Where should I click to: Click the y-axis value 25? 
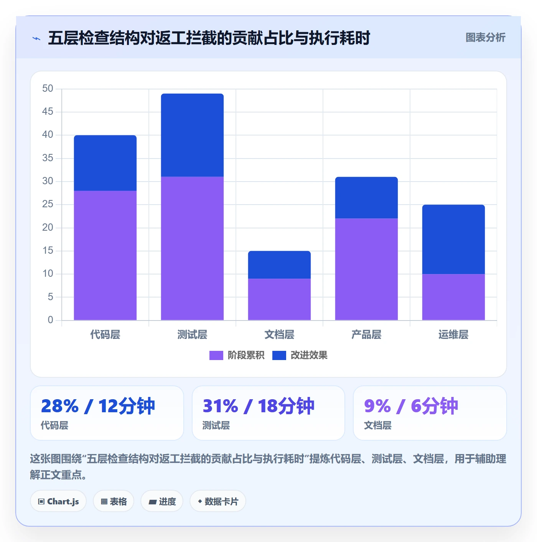[x=48, y=204]
